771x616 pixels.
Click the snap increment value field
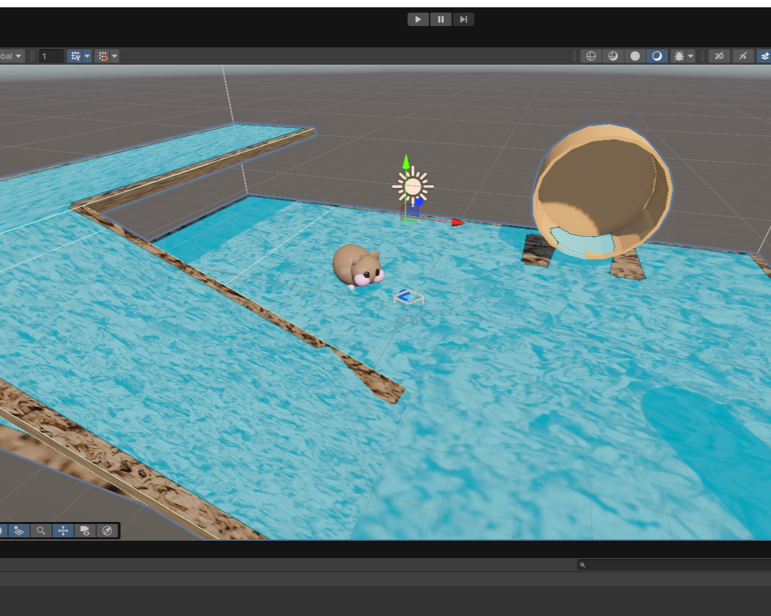tap(51, 57)
